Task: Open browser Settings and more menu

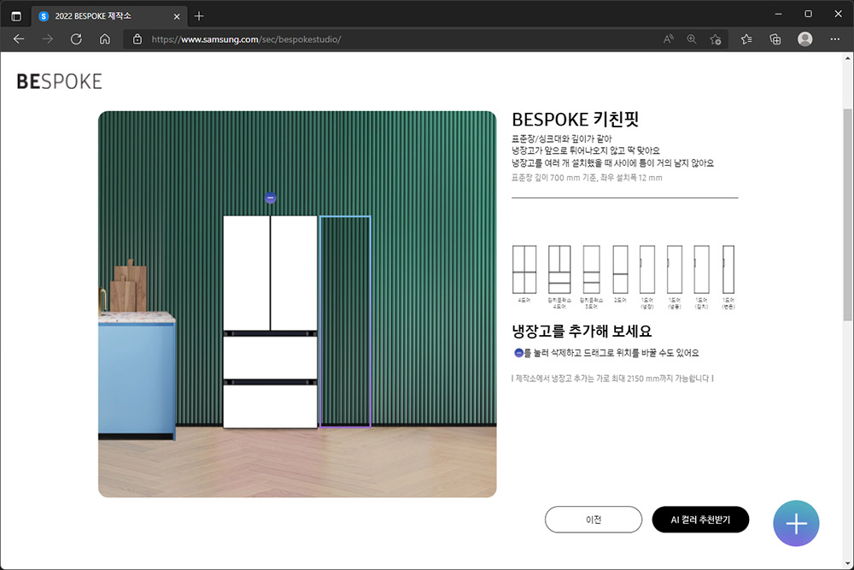Action: (x=835, y=39)
